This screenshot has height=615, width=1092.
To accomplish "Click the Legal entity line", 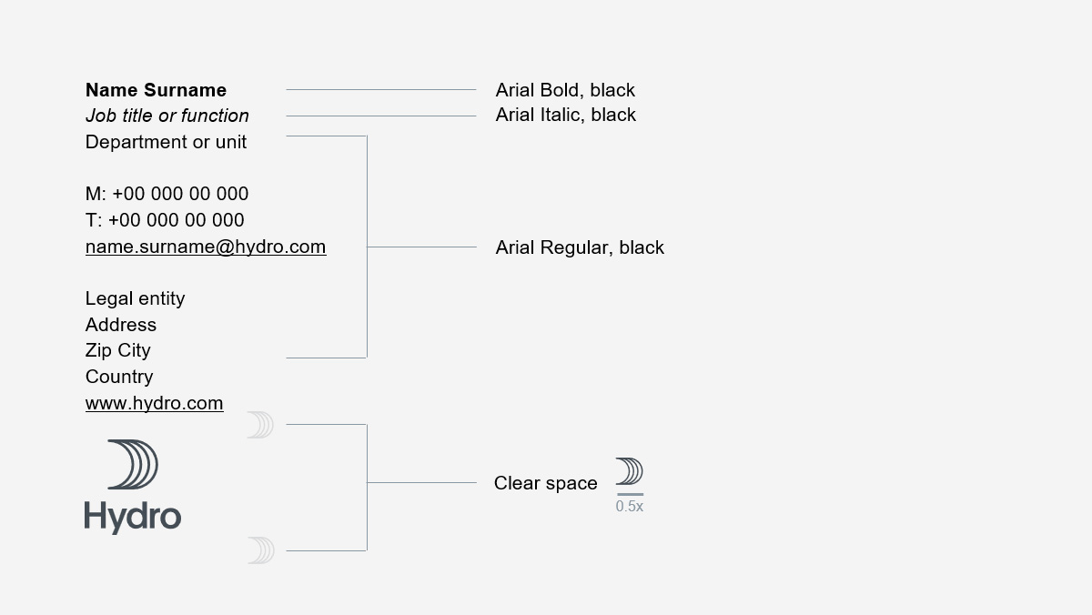I will click(135, 298).
